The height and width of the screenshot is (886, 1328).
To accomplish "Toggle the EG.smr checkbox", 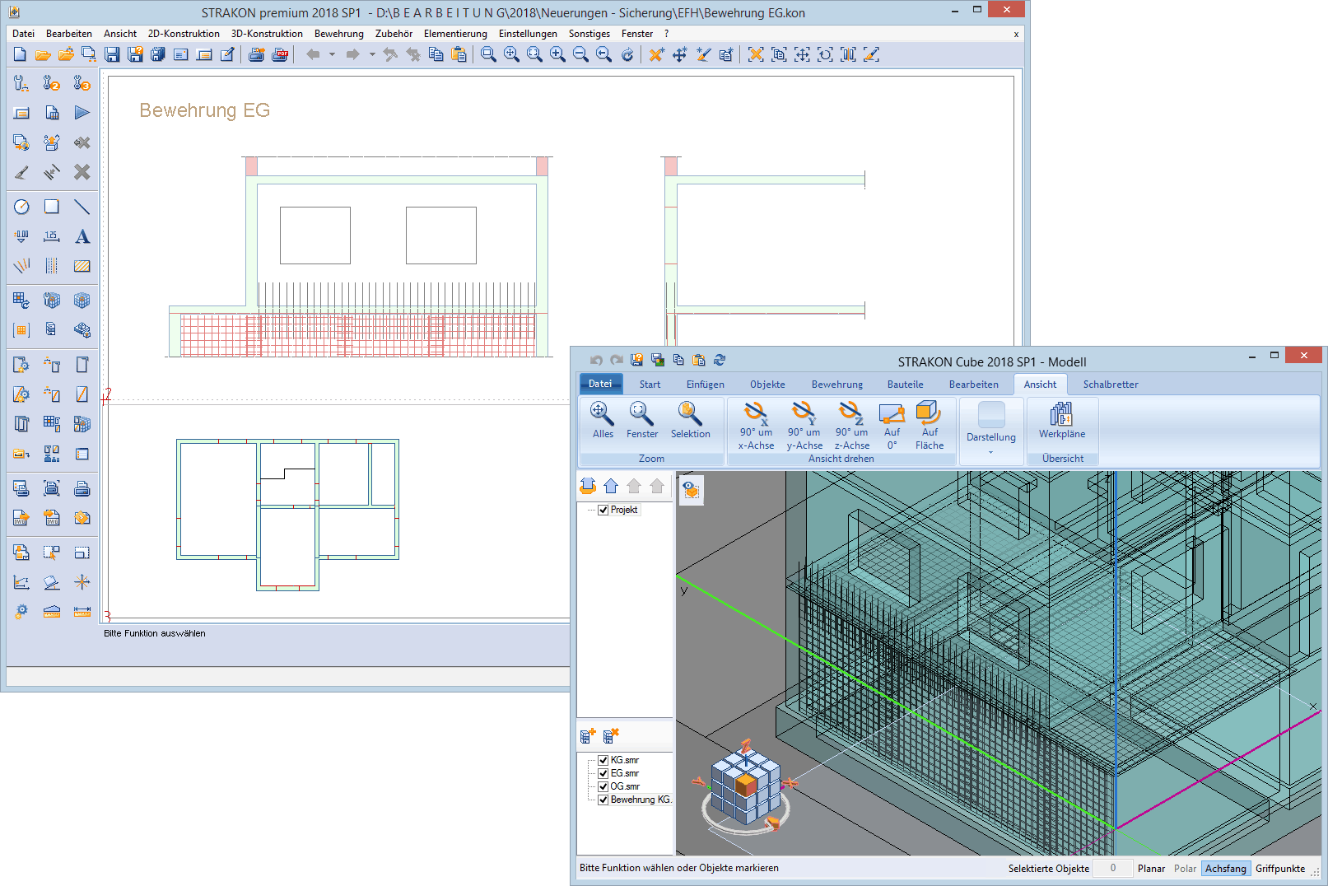I will [603, 773].
